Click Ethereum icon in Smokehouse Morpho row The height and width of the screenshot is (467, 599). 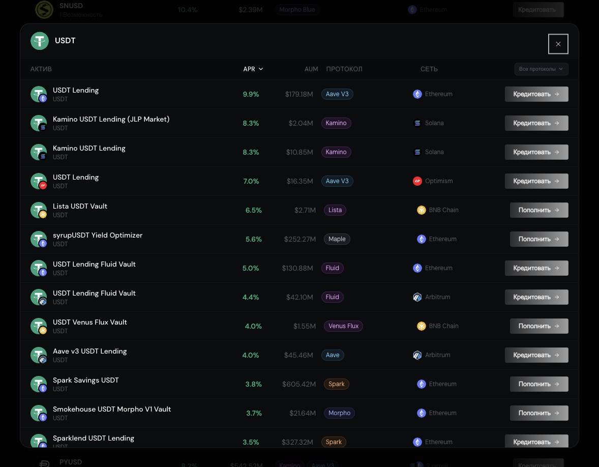pyautogui.click(x=422, y=413)
